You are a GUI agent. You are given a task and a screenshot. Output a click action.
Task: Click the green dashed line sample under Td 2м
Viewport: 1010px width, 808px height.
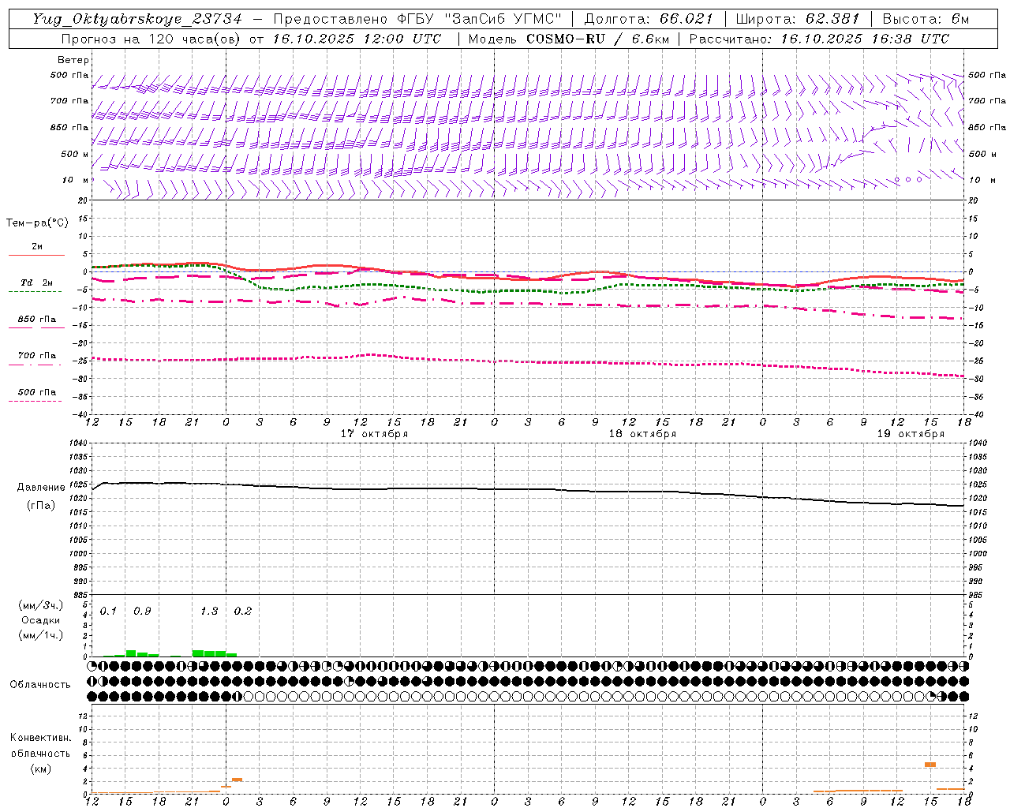tap(35, 292)
